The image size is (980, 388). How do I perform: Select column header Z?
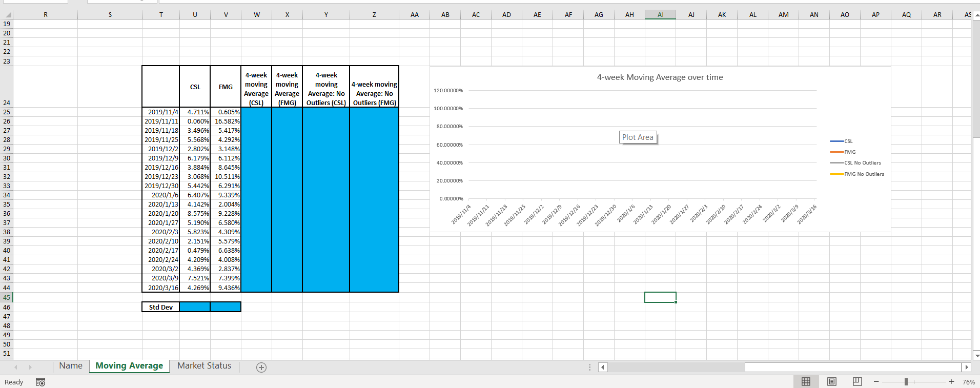(374, 15)
